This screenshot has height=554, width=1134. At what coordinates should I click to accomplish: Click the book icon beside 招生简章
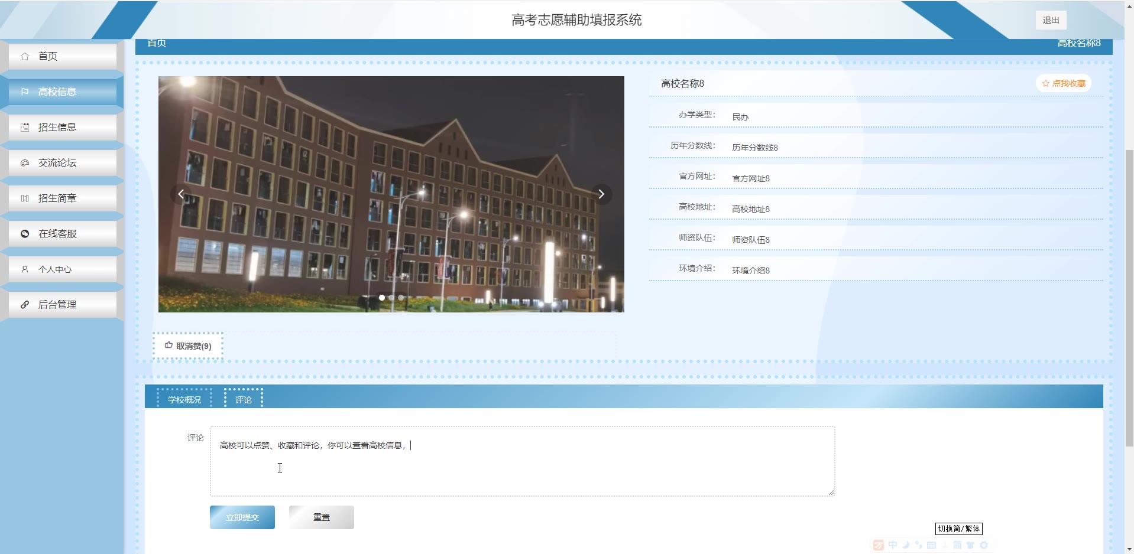pos(25,198)
